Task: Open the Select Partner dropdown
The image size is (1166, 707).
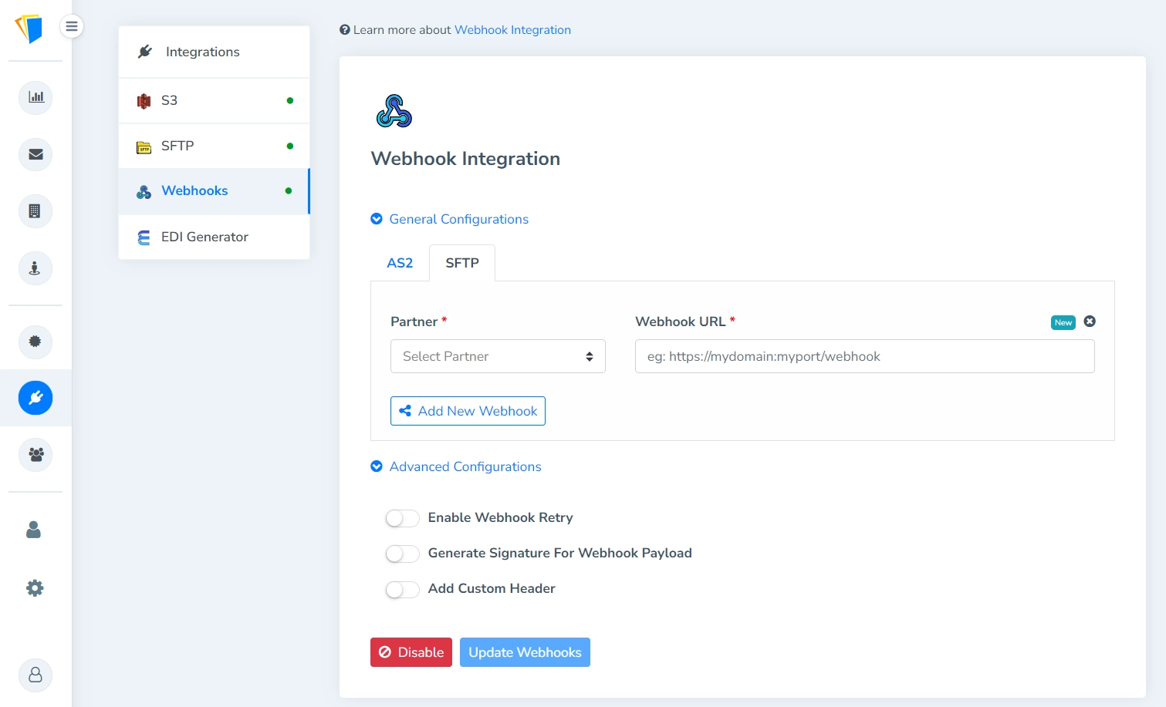Action: 498,356
